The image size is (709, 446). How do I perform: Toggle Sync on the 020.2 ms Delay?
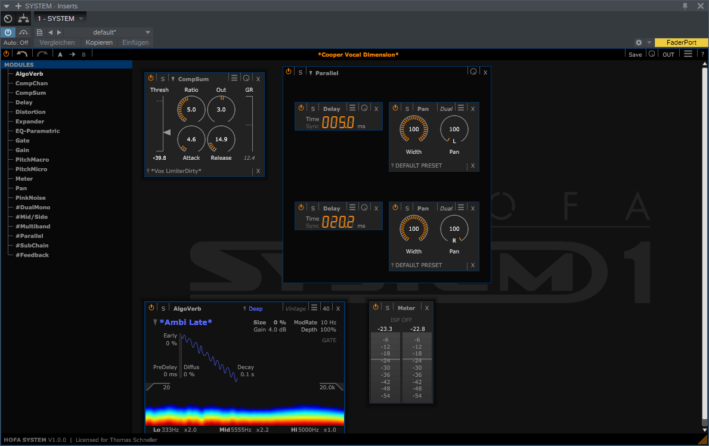[x=312, y=226]
